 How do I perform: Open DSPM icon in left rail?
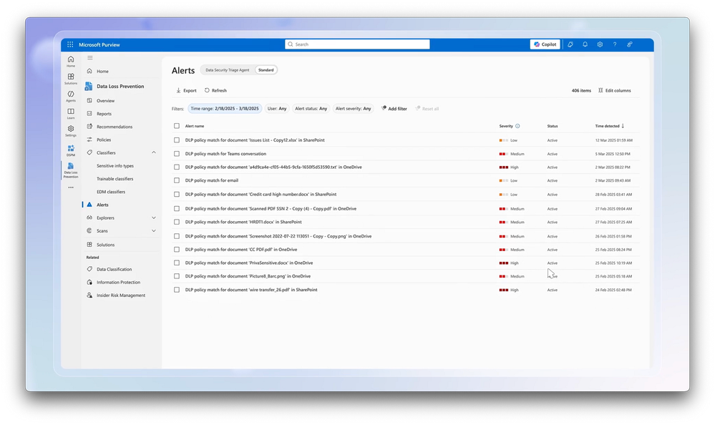pyautogui.click(x=71, y=150)
